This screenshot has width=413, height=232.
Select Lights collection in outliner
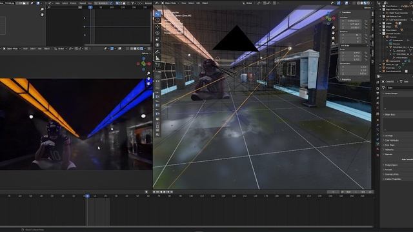[388, 23]
